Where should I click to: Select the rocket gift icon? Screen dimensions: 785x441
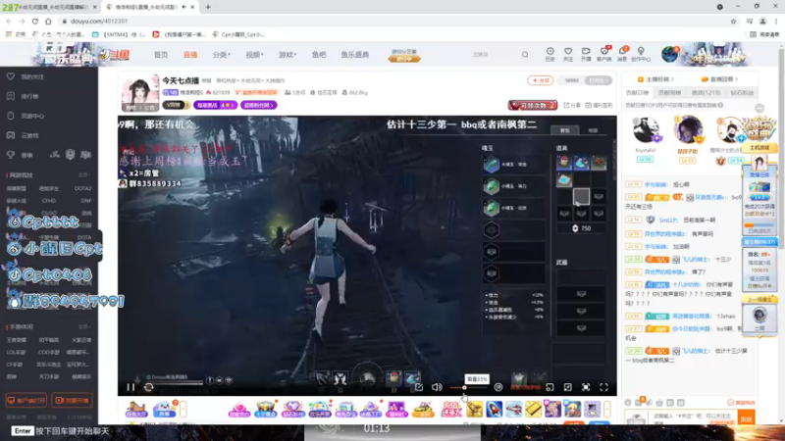[495, 409]
